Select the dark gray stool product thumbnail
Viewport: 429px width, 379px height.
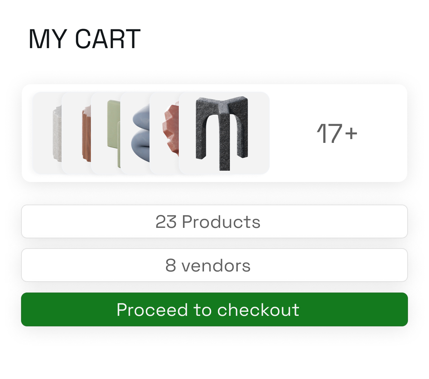(224, 133)
